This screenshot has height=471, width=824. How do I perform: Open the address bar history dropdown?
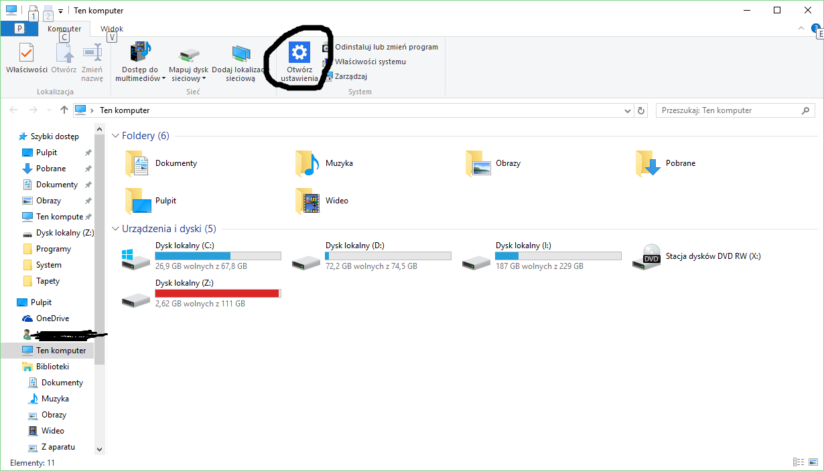[627, 110]
